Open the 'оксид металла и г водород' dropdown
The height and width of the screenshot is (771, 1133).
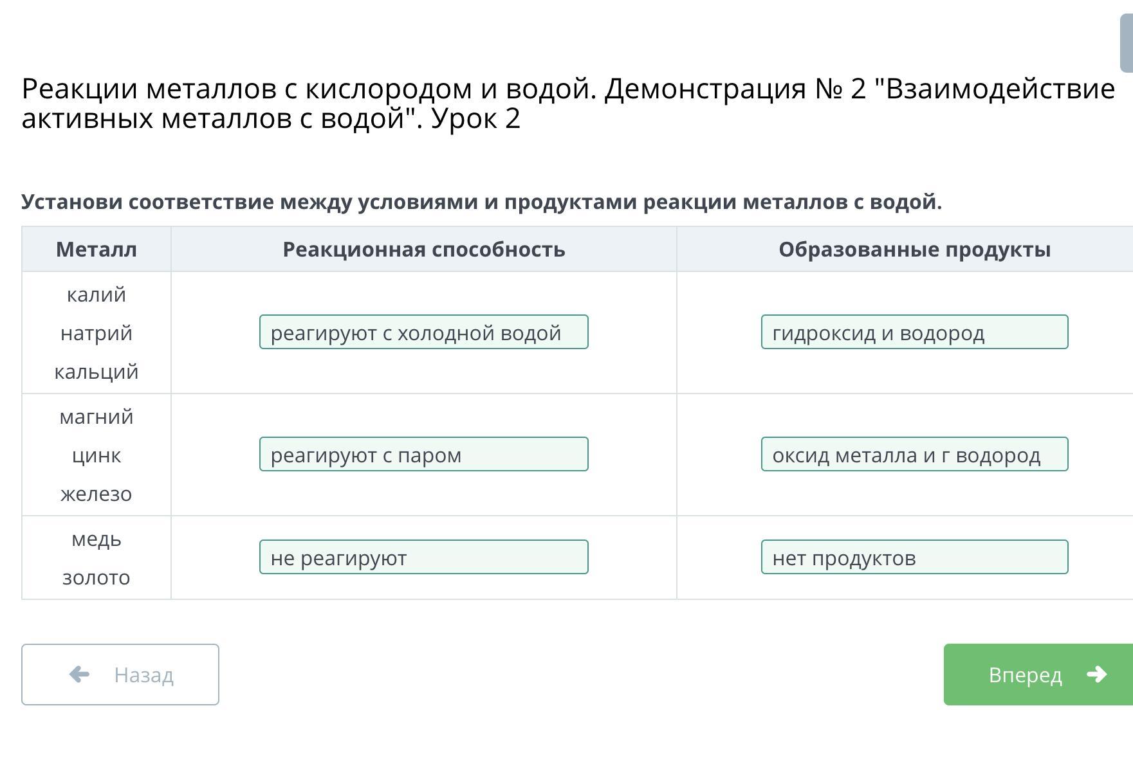tap(914, 454)
